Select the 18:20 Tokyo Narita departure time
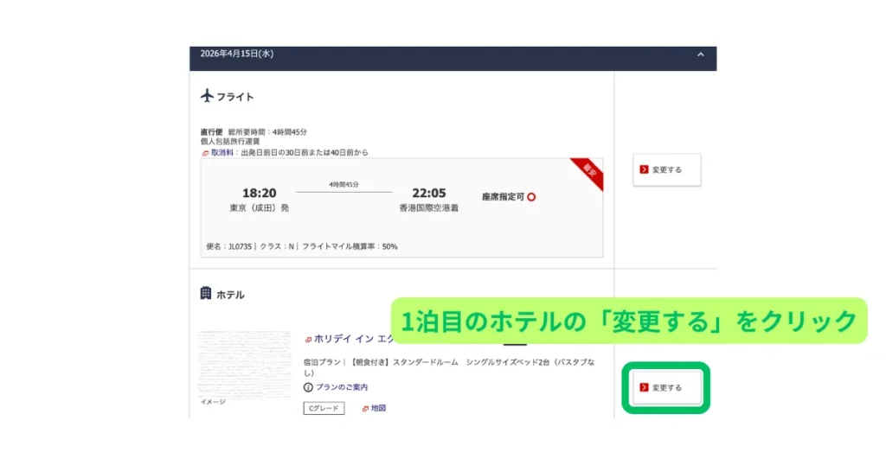 pyautogui.click(x=259, y=194)
